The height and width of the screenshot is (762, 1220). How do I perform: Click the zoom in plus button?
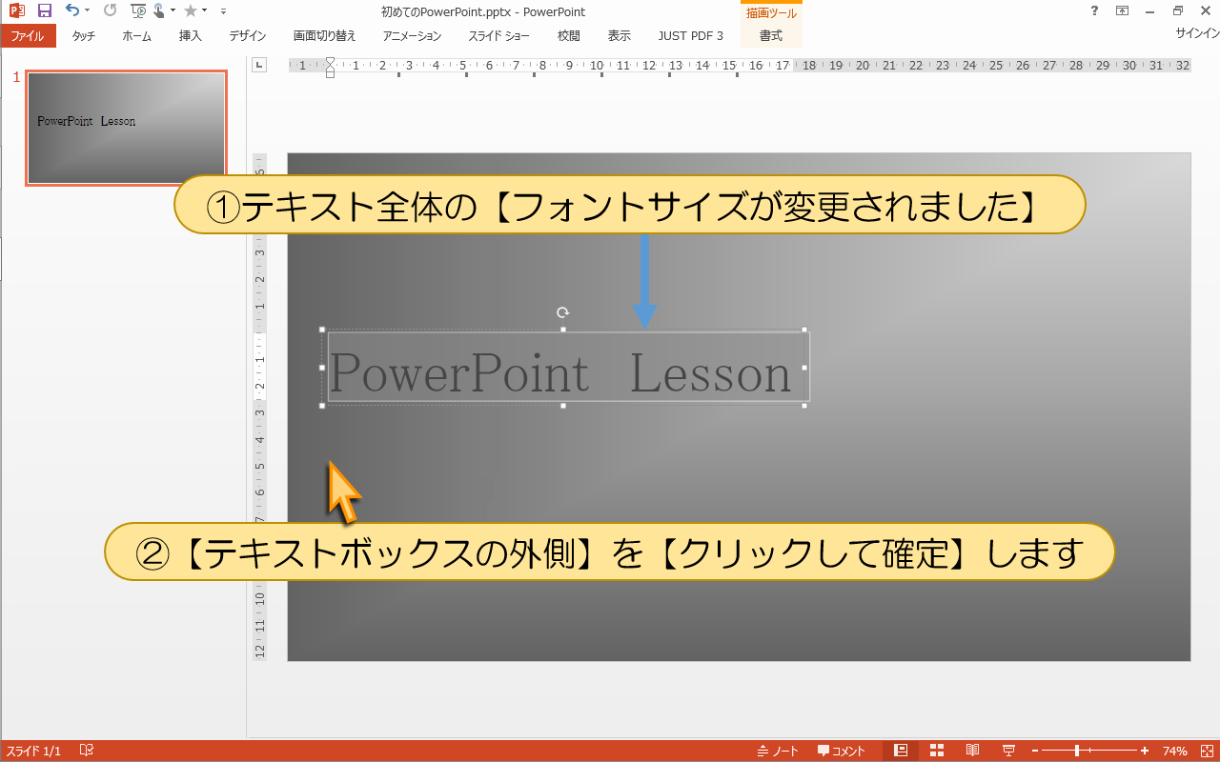click(1145, 752)
